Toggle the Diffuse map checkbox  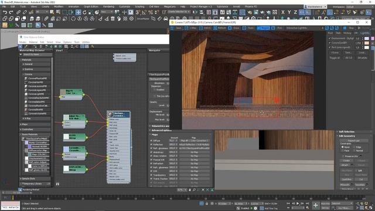tap(151, 141)
